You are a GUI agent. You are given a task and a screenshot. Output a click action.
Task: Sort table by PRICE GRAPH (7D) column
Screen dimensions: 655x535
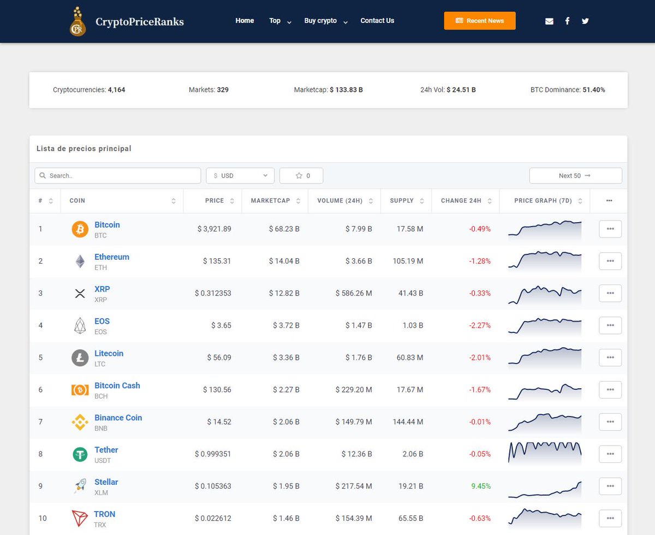[x=545, y=201]
